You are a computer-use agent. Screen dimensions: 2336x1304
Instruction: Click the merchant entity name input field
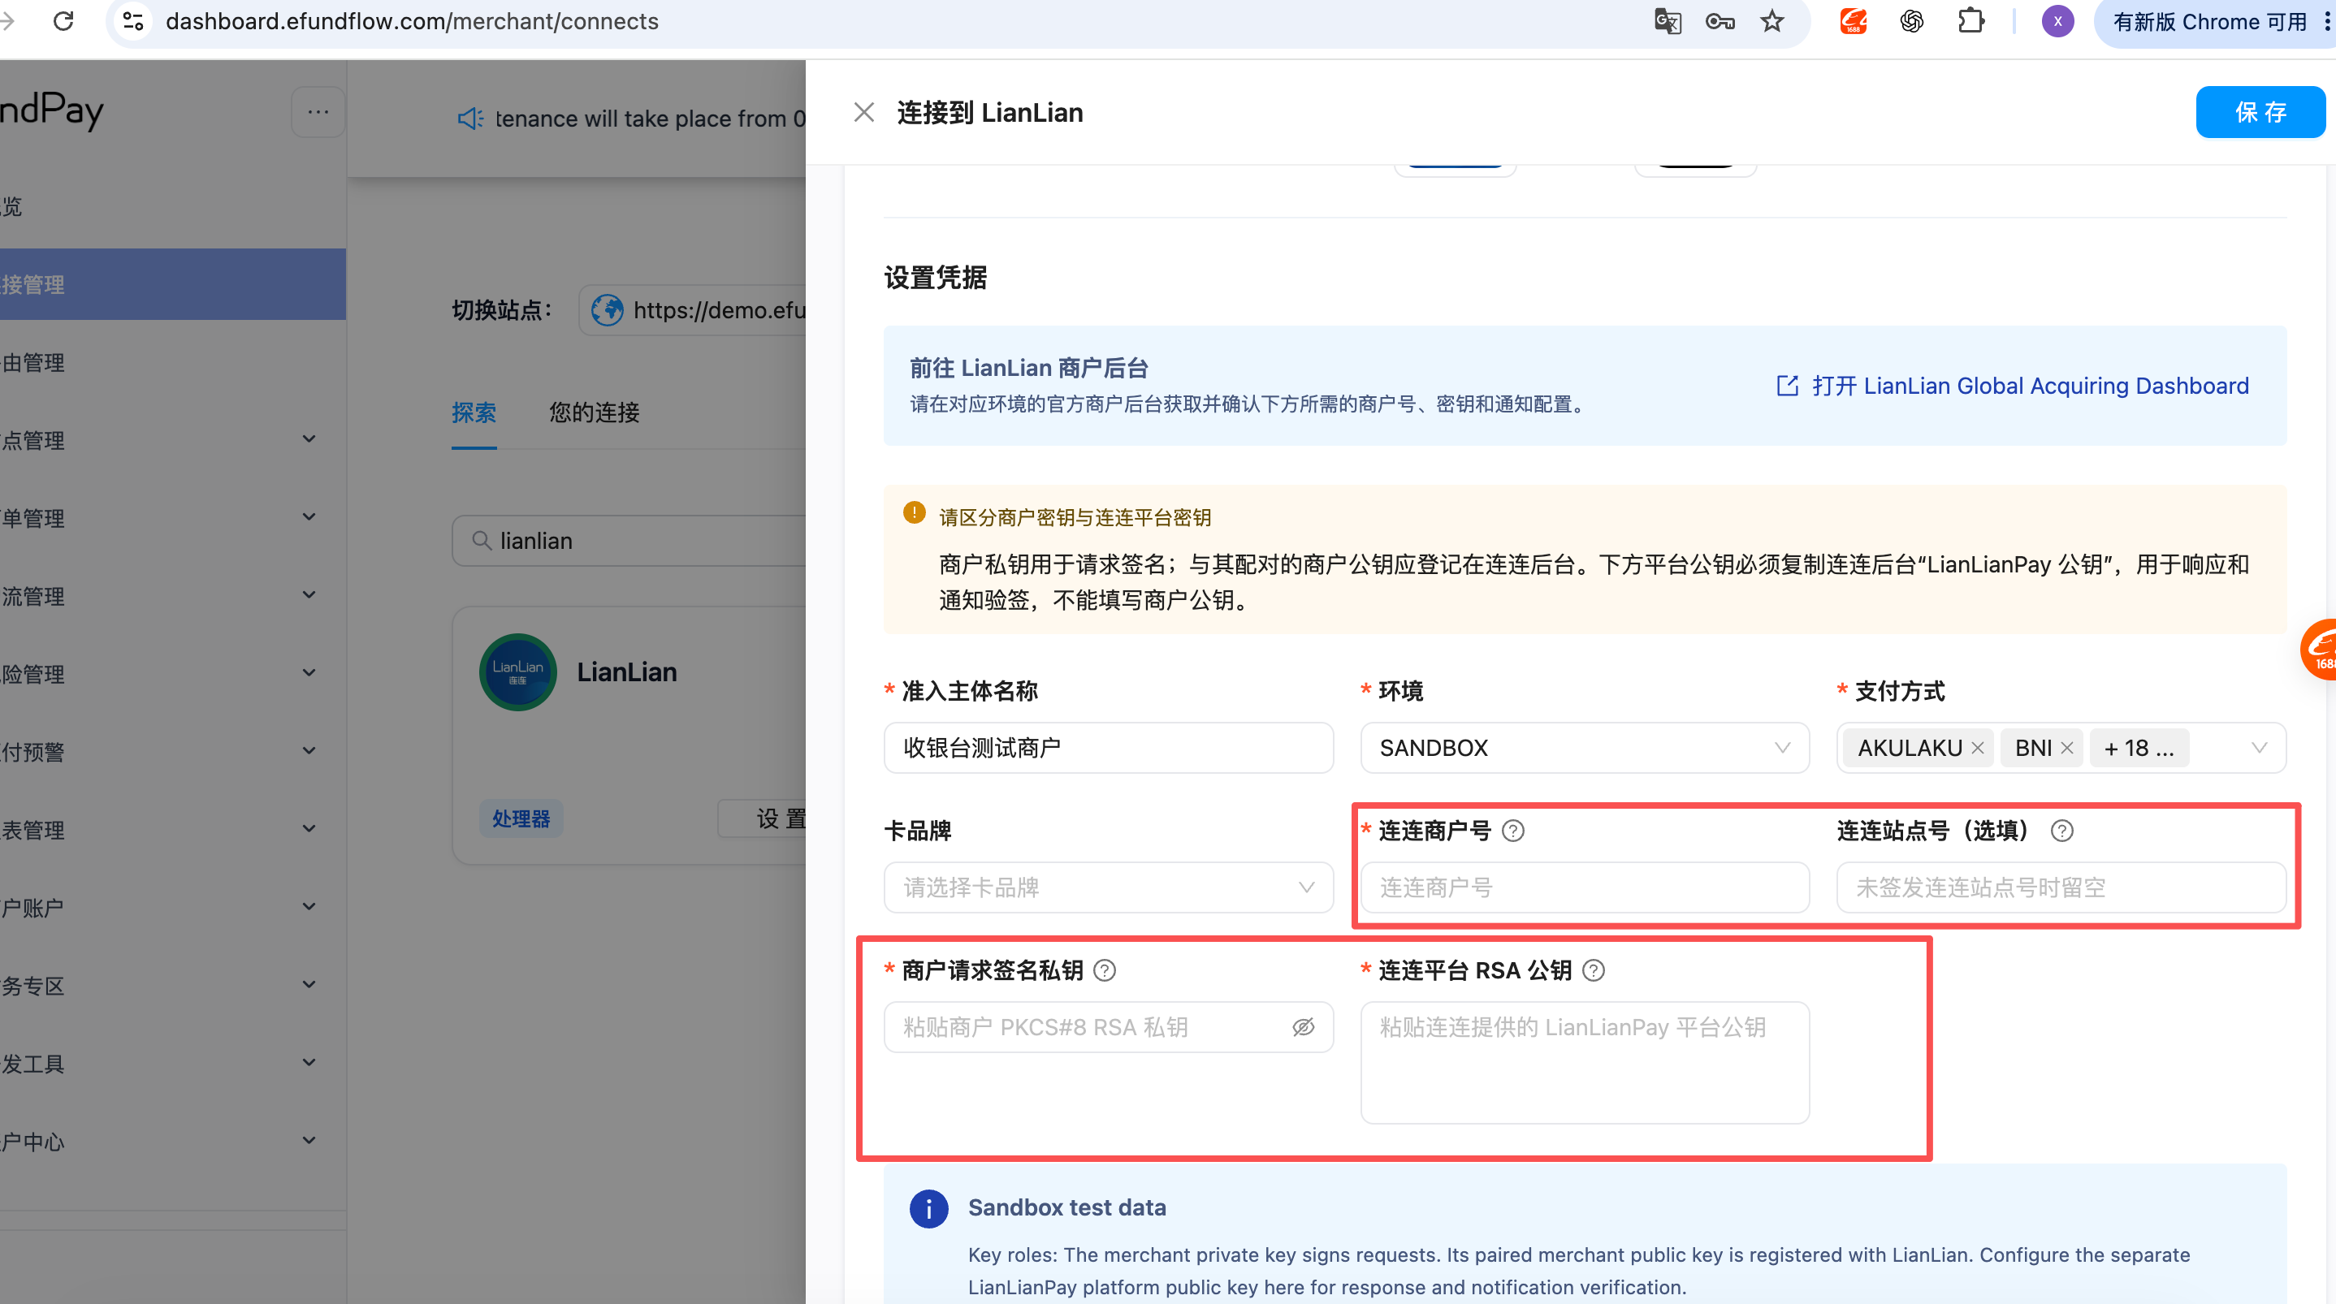tap(1108, 747)
